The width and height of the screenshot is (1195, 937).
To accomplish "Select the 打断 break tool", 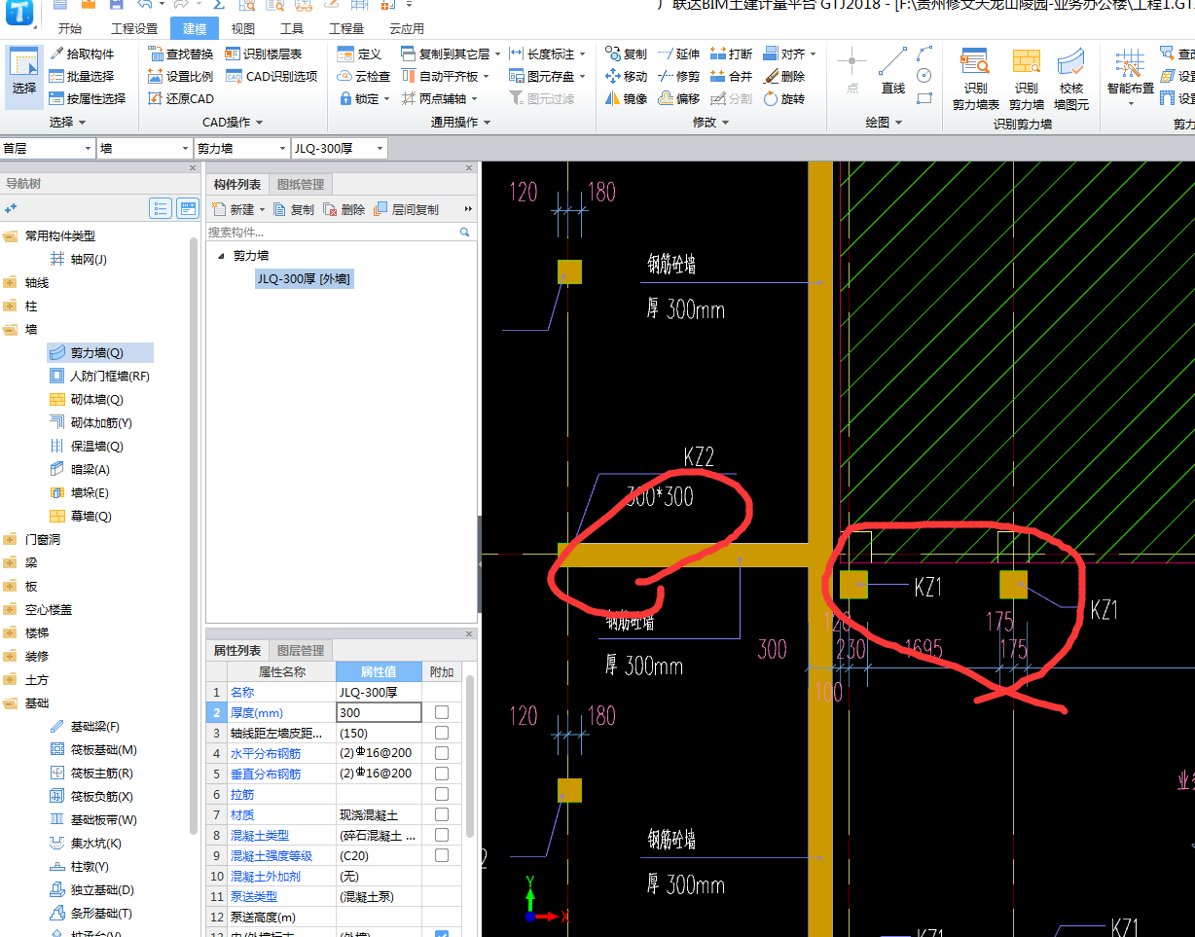I will (x=731, y=54).
